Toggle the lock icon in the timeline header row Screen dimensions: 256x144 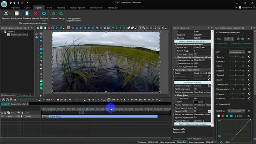point(5,113)
